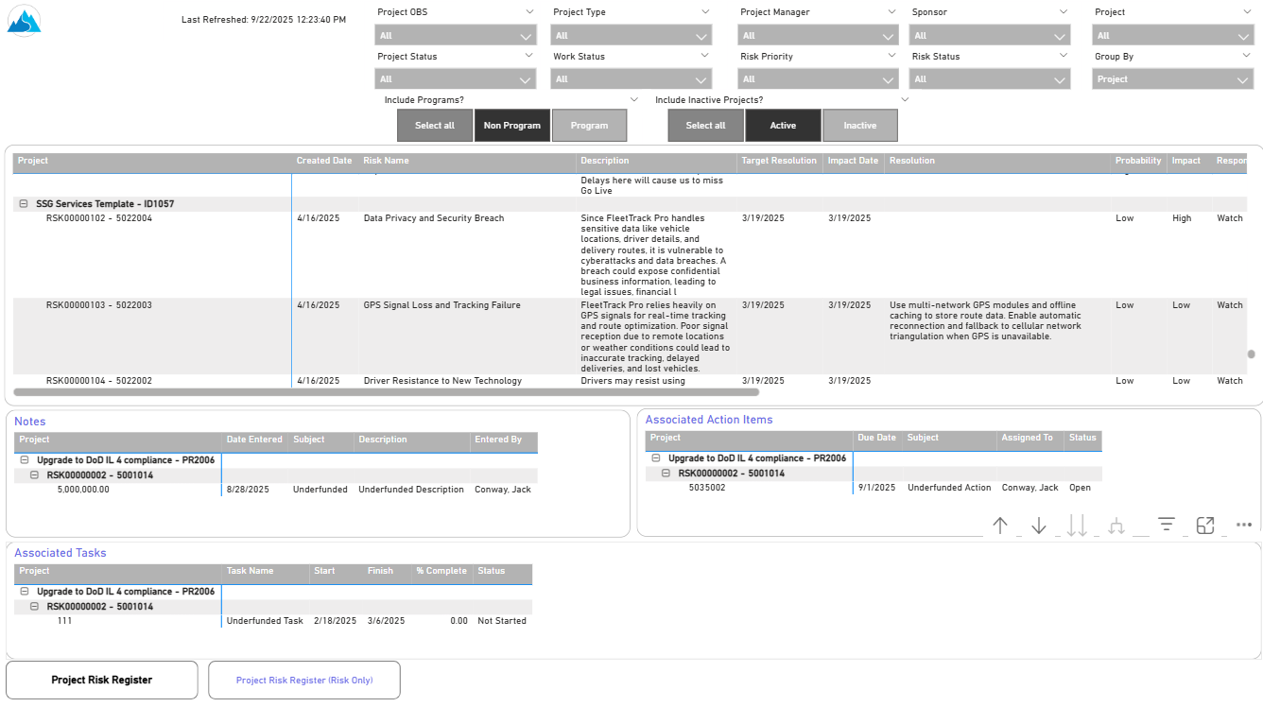Switch to Project Risk Register page
The height and width of the screenshot is (707, 1263).
(102, 680)
